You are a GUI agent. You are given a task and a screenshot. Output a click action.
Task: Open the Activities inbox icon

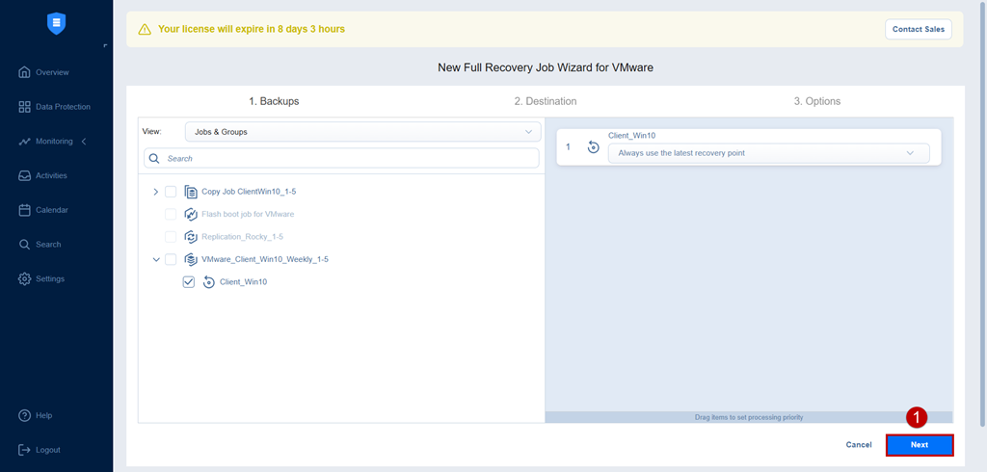(x=24, y=175)
